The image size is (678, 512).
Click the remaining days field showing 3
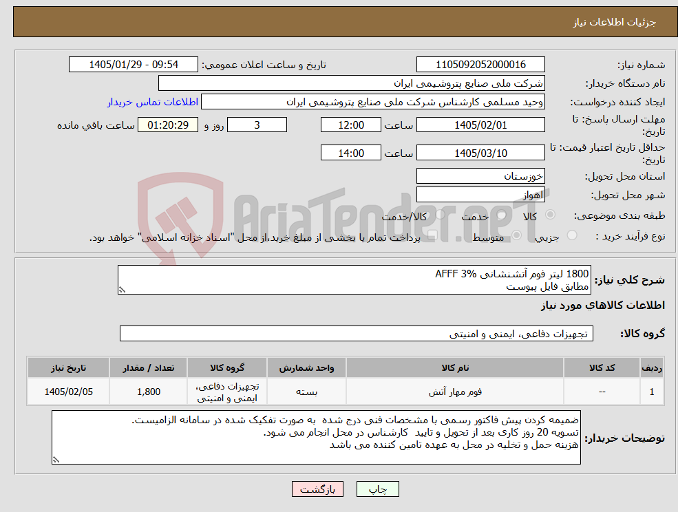(257, 125)
